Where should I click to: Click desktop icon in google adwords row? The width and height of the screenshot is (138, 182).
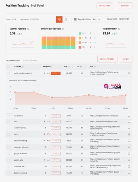(x=129, y=154)
